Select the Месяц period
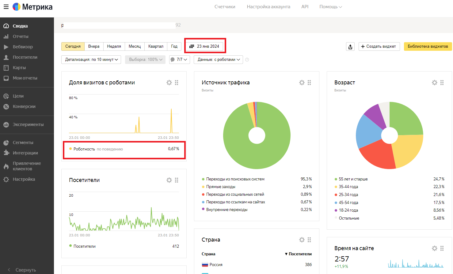The height and width of the screenshot is (274, 453). pos(135,46)
